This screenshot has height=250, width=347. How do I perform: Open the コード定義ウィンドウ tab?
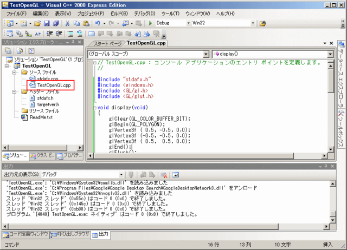(25, 234)
